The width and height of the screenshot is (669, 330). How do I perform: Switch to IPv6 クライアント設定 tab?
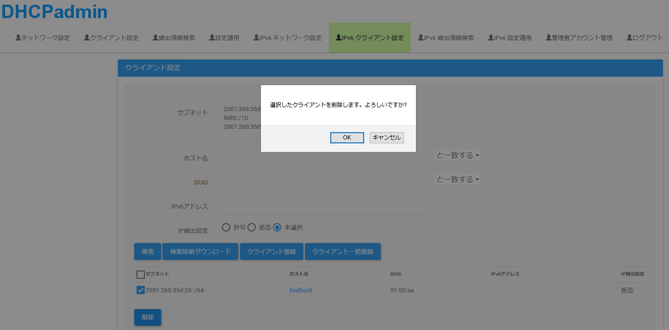(x=370, y=38)
